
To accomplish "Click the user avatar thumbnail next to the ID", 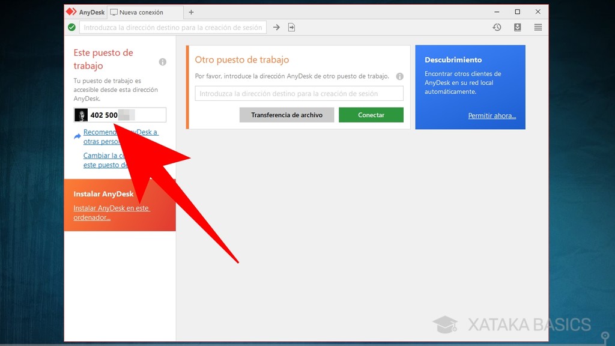I will pos(81,115).
